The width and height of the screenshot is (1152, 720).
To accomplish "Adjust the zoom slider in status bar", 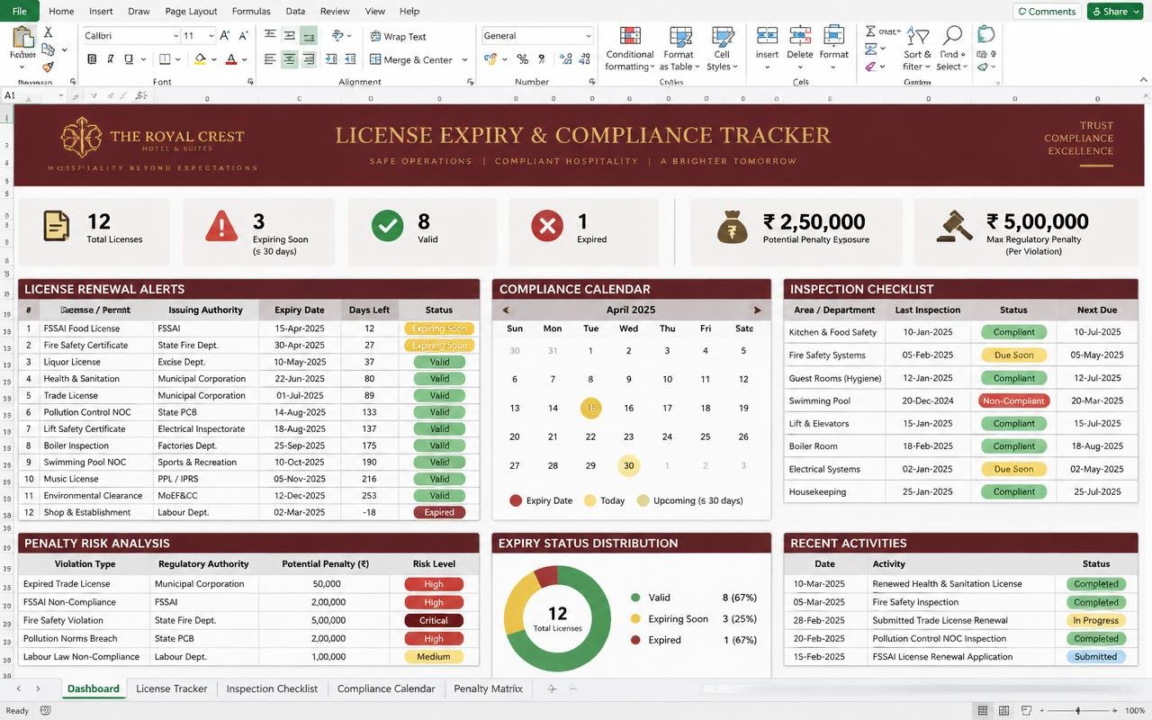I will click(x=1078, y=711).
